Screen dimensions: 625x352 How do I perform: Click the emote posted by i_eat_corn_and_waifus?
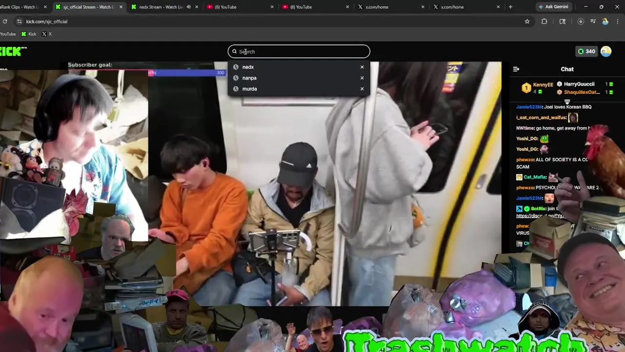tap(573, 117)
